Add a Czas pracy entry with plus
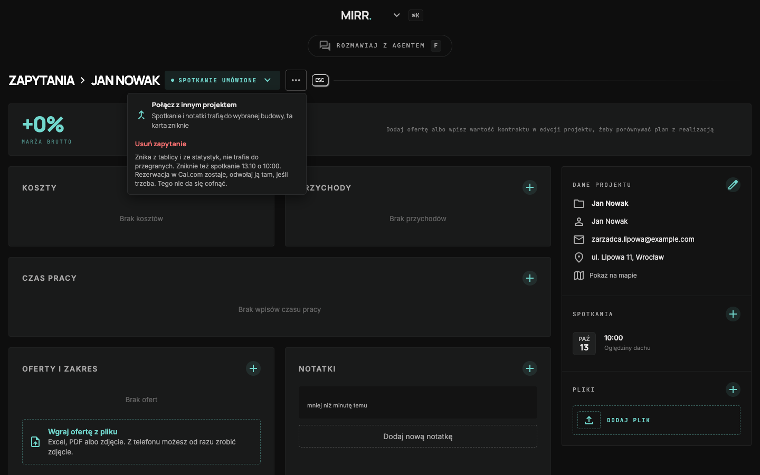The height and width of the screenshot is (475, 760). click(529, 278)
